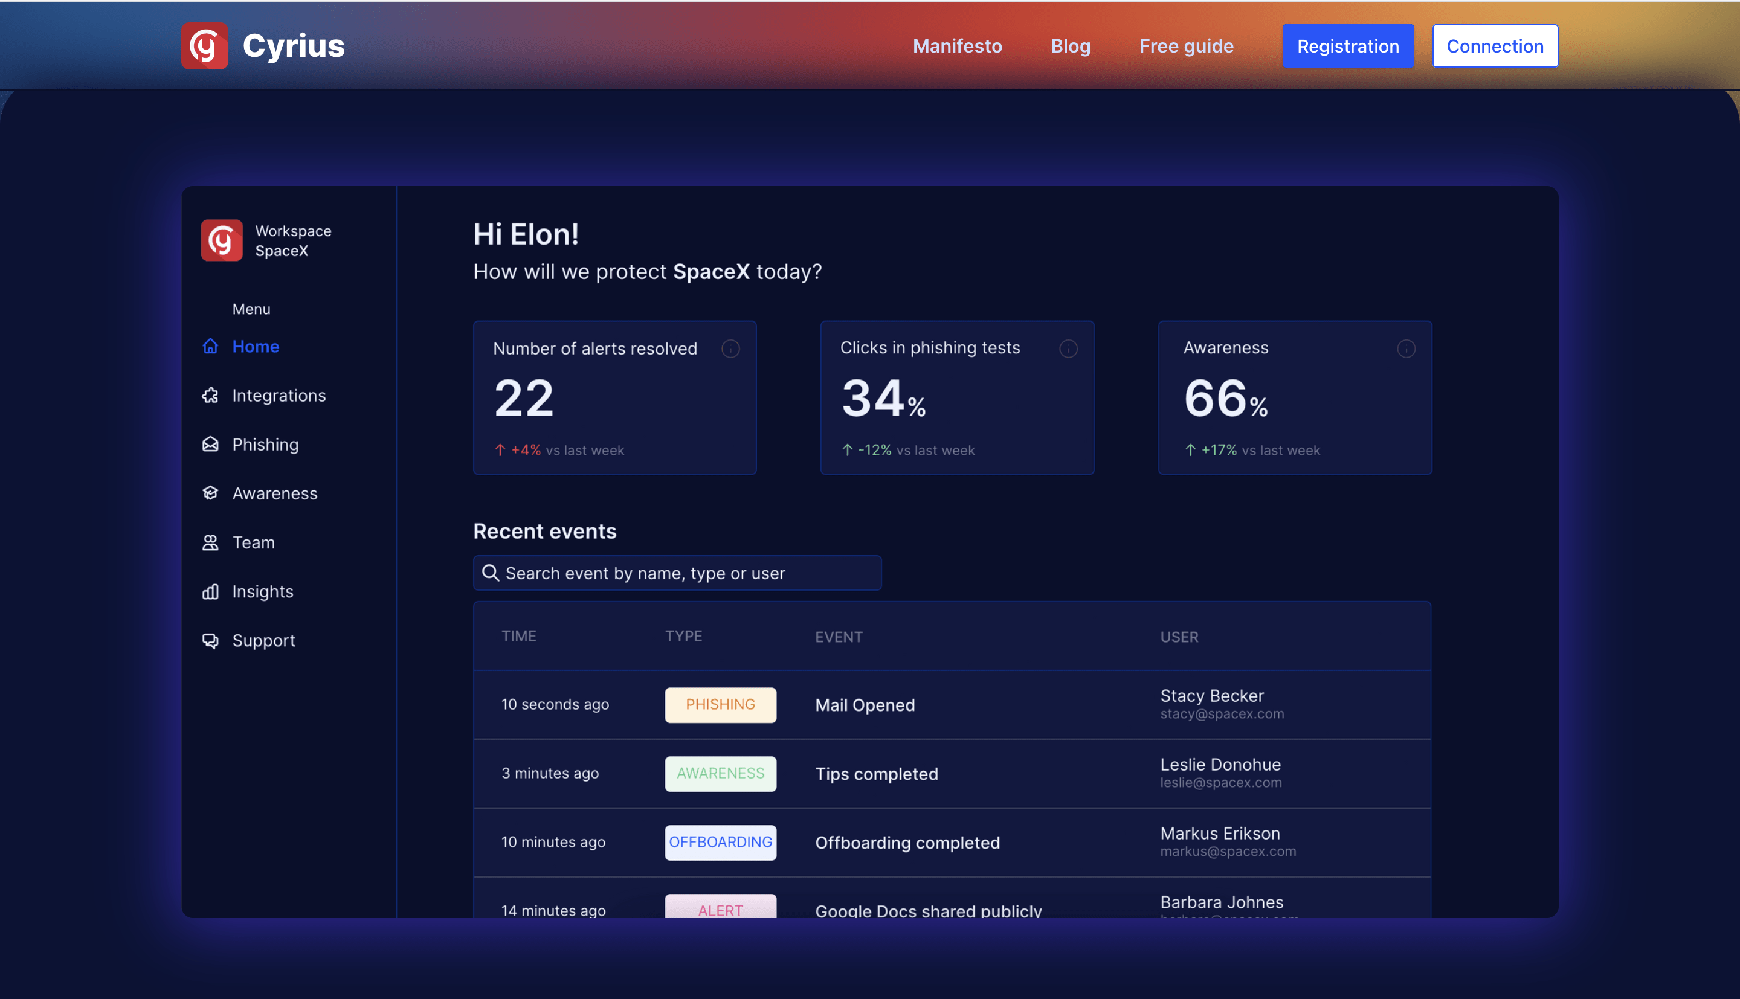Image resolution: width=1740 pixels, height=999 pixels.
Task: Click the Awareness graduation cap icon
Action: [211, 493]
